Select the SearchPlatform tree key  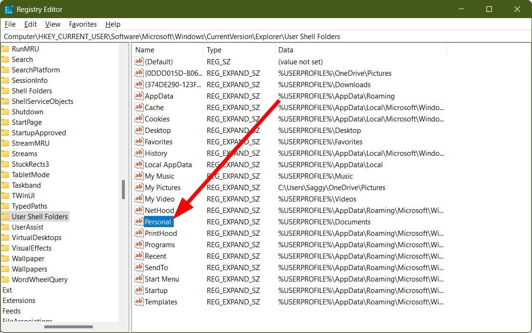click(36, 70)
